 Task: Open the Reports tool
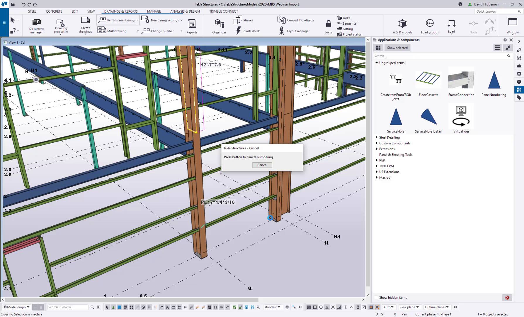192,26
